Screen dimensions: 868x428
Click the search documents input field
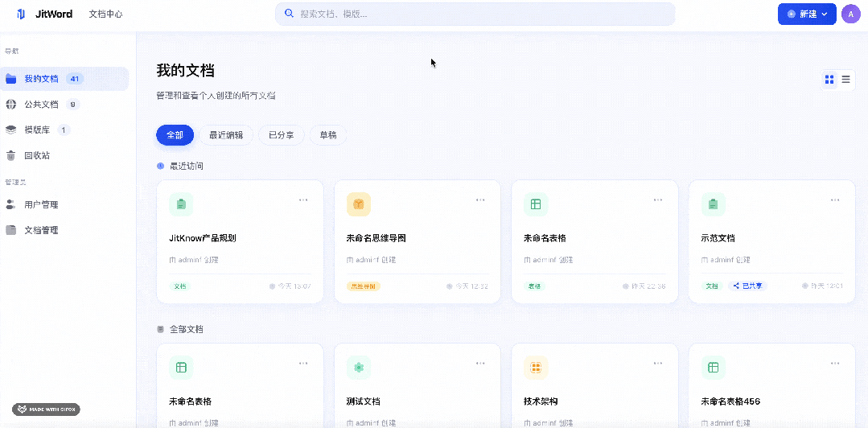pos(475,14)
